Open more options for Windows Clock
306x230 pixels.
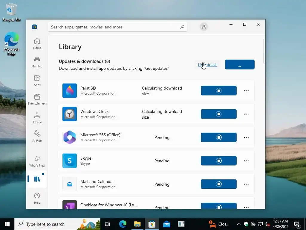tap(246, 114)
